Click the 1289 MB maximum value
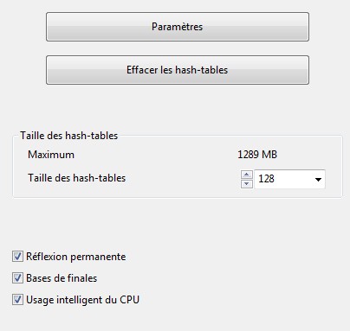This screenshot has width=350, height=331. click(257, 155)
